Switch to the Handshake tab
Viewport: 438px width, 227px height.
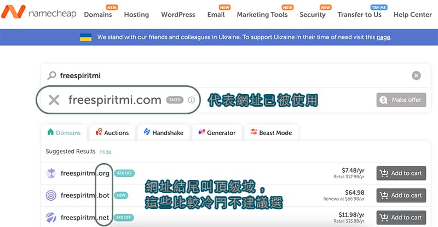pyautogui.click(x=164, y=132)
